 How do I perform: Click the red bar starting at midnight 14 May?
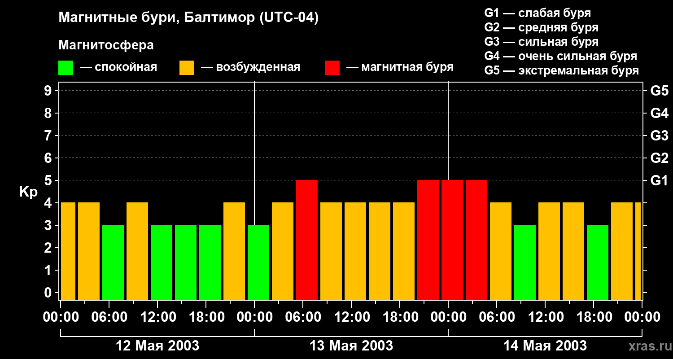(x=452, y=240)
